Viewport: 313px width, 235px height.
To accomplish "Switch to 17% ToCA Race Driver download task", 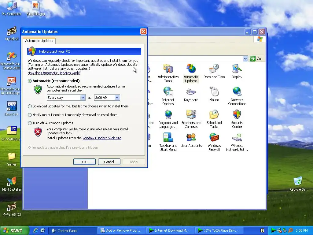I will point(219,231).
